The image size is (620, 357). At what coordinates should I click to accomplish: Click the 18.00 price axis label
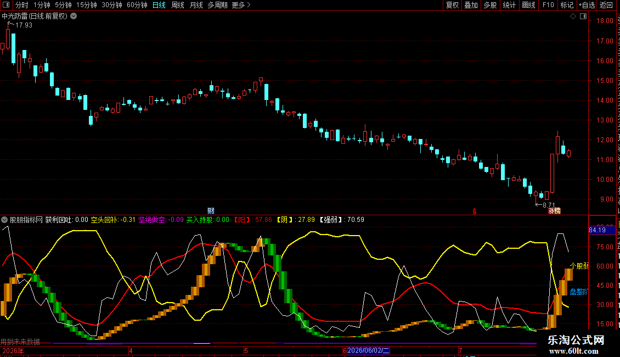tap(605, 20)
